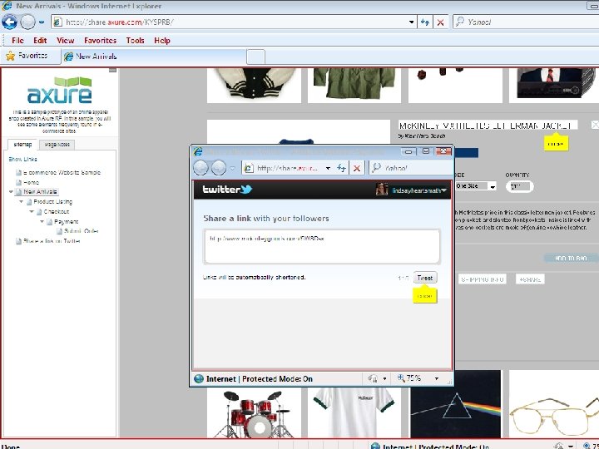Click the popup window back button
599x449 pixels.
point(201,168)
